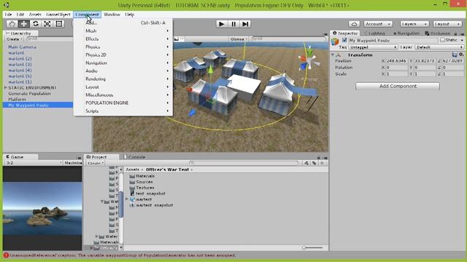Screen dimensions: 467x262
Task: Open Layout submenu in Component menu
Action: [x=123, y=87]
